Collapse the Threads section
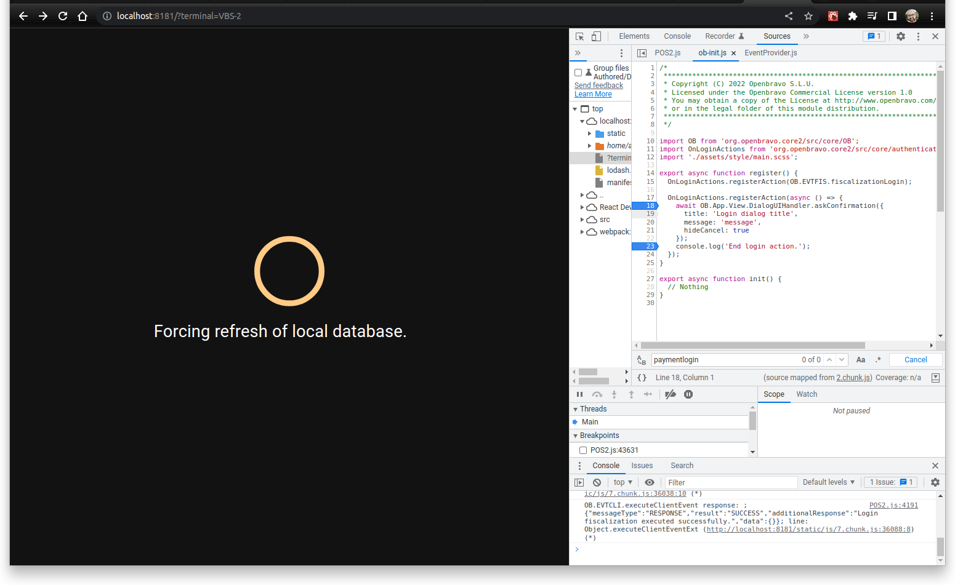Image resolution: width=955 pixels, height=585 pixels. [576, 409]
